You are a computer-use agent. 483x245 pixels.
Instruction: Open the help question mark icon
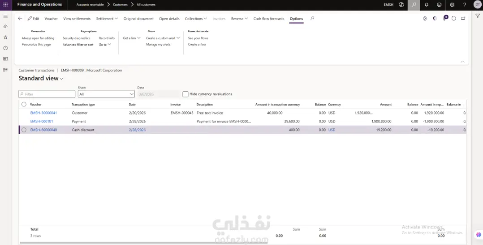[x=465, y=4]
